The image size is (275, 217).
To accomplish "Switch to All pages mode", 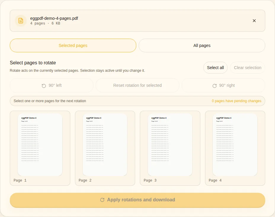I will coord(202,45).
